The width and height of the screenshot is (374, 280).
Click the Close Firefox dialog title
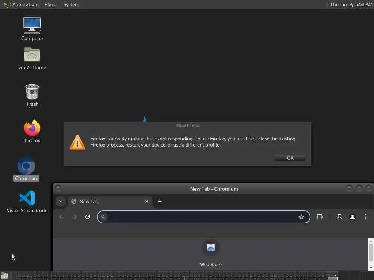tap(188, 125)
